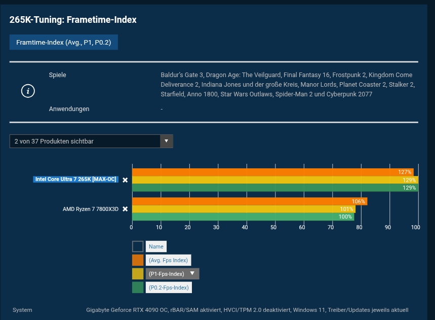Click the empty Name legend swatch

point(138,246)
